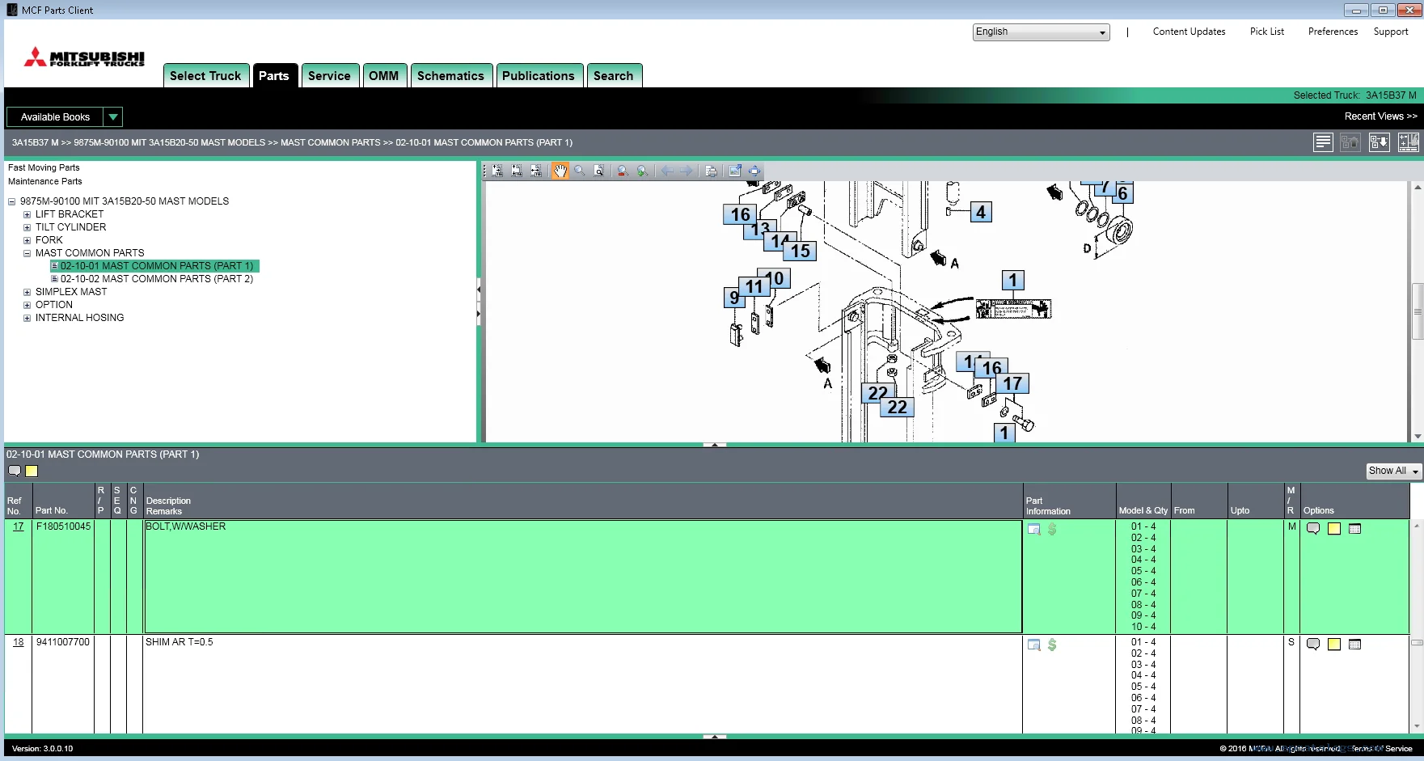The image size is (1424, 761).
Task: Print the parts diagram
Action: tap(711, 171)
